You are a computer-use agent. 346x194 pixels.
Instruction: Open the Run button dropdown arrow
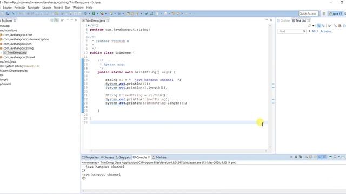(x=97, y=13)
